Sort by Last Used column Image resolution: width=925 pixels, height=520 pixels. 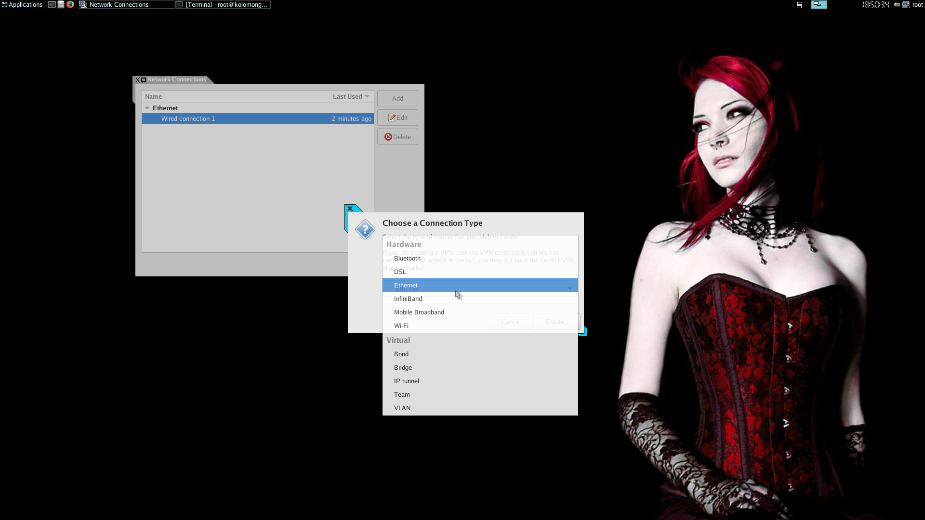tap(351, 96)
